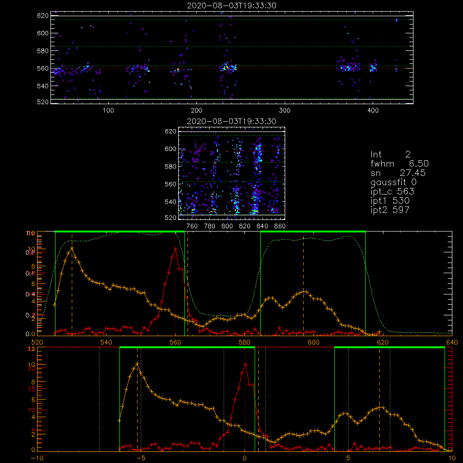Select the 'ipt2 597' readout line
This screenshot has width=463, height=463.
[390, 210]
